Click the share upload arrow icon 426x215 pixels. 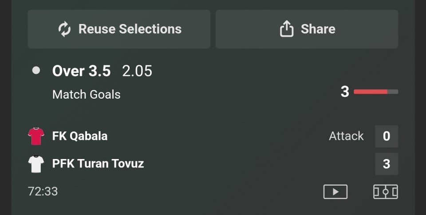coord(287,29)
